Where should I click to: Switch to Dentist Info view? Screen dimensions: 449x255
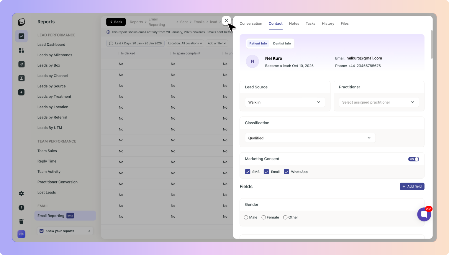point(282,43)
